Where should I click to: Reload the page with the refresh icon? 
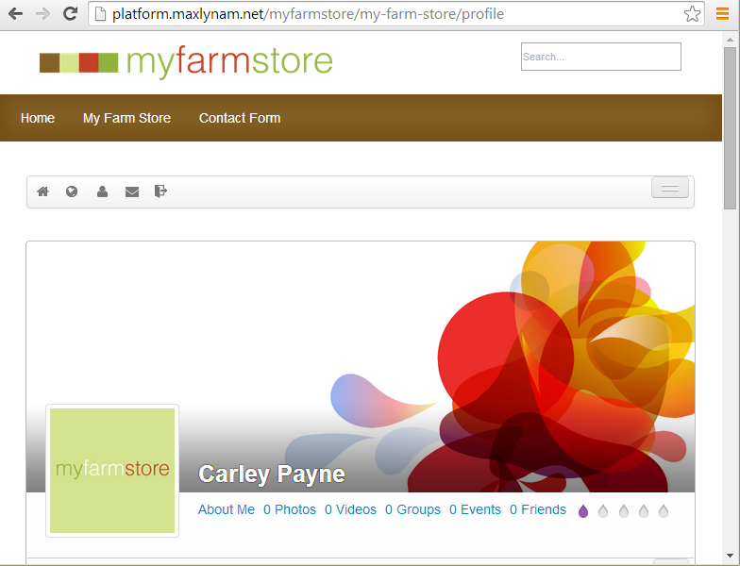[x=70, y=13]
